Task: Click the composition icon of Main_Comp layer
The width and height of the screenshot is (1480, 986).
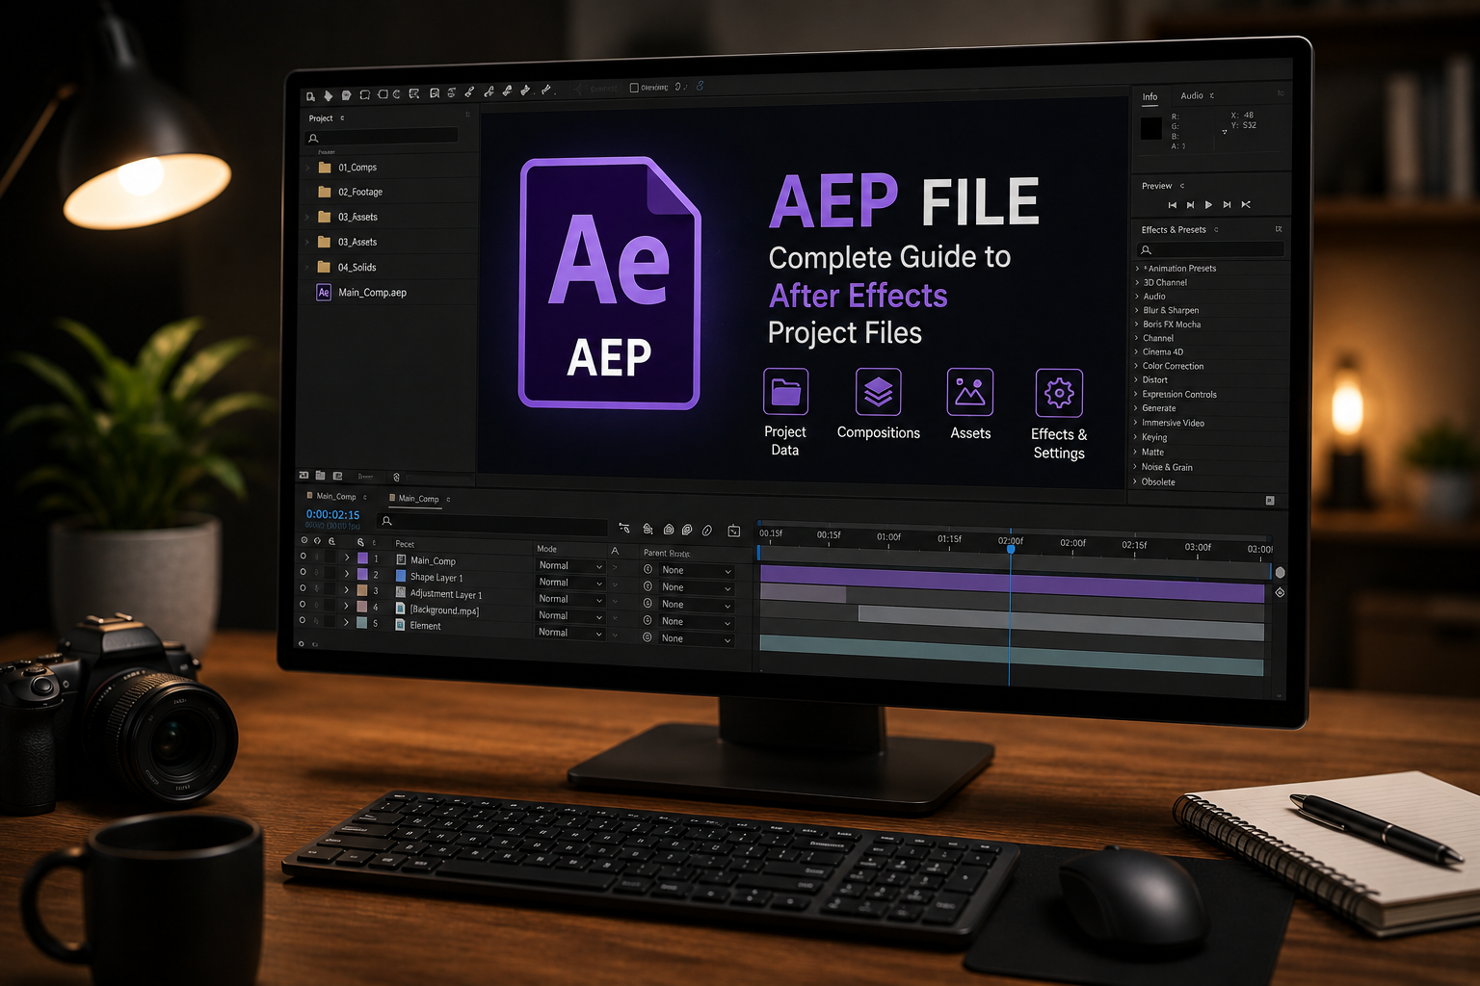Action: click(401, 559)
